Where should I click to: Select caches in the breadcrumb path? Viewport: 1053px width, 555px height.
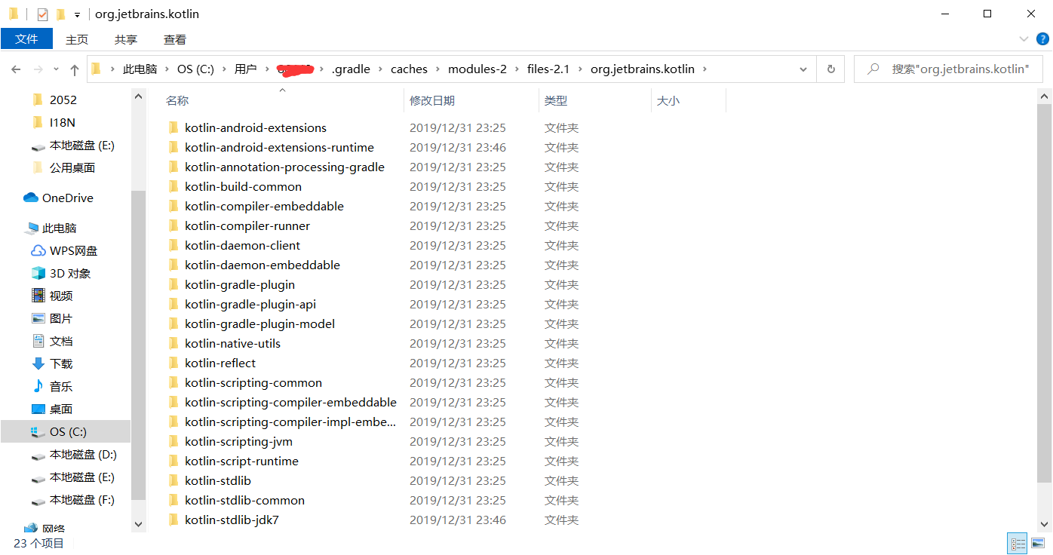[410, 69]
